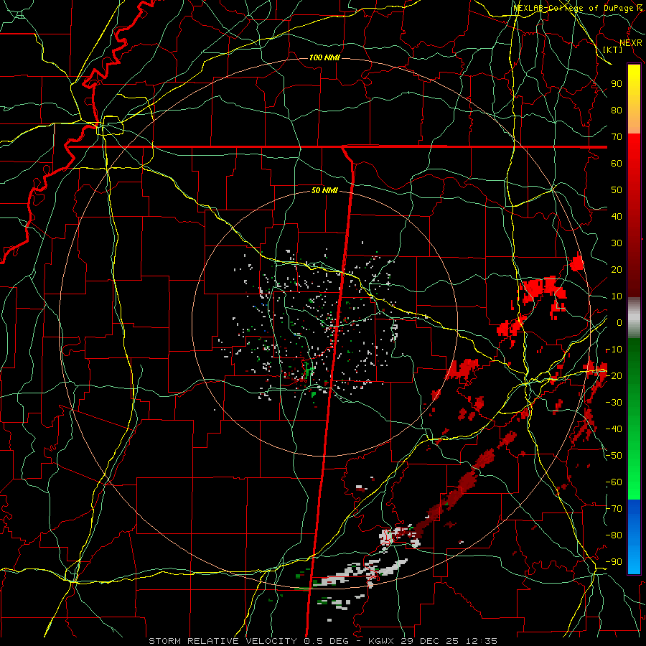The image size is (646, 646).
Task: Click the "NEXR" label near the legend
Action: (x=631, y=42)
